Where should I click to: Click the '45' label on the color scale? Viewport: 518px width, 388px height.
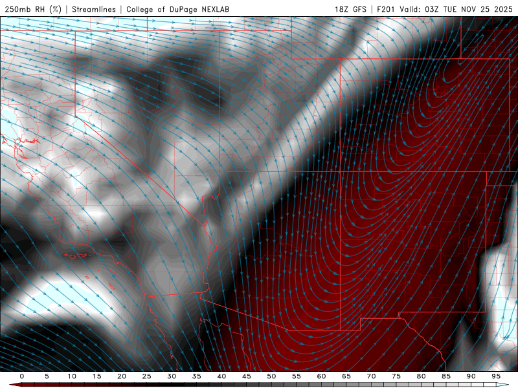(x=247, y=376)
